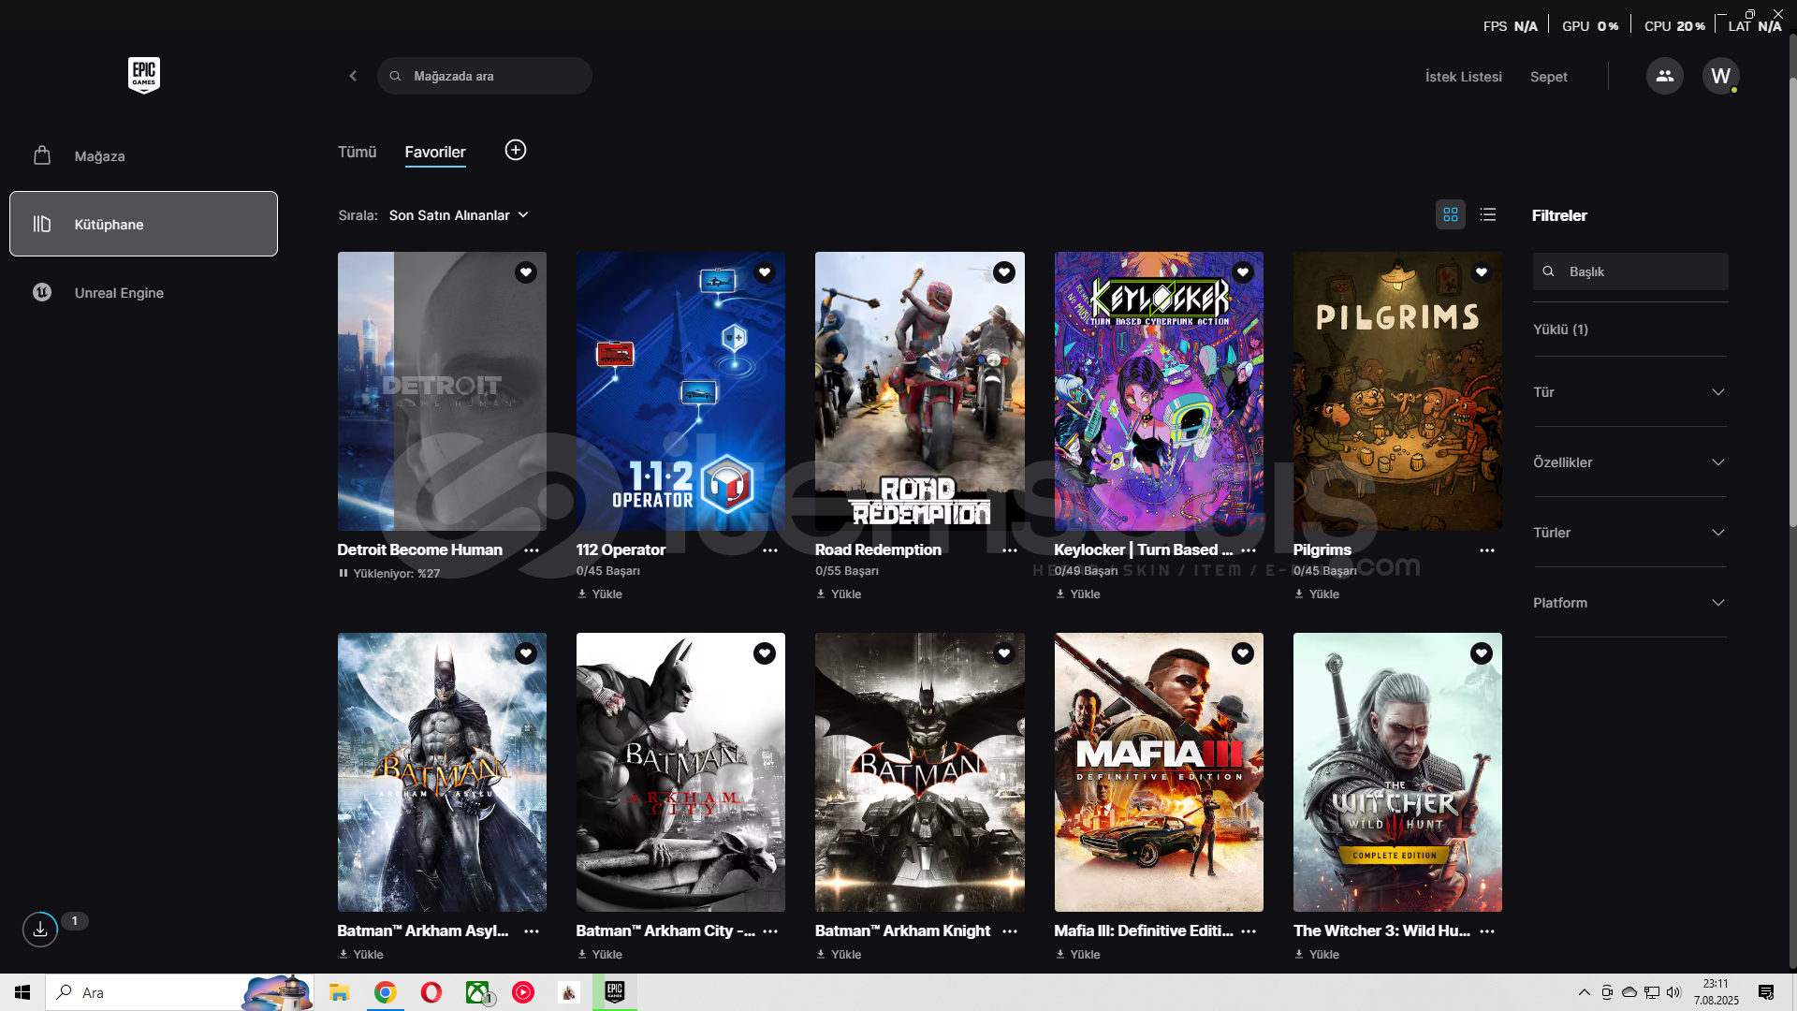This screenshot has width=1797, height=1011.
Task: Switch to grid view
Action: coord(1451,214)
